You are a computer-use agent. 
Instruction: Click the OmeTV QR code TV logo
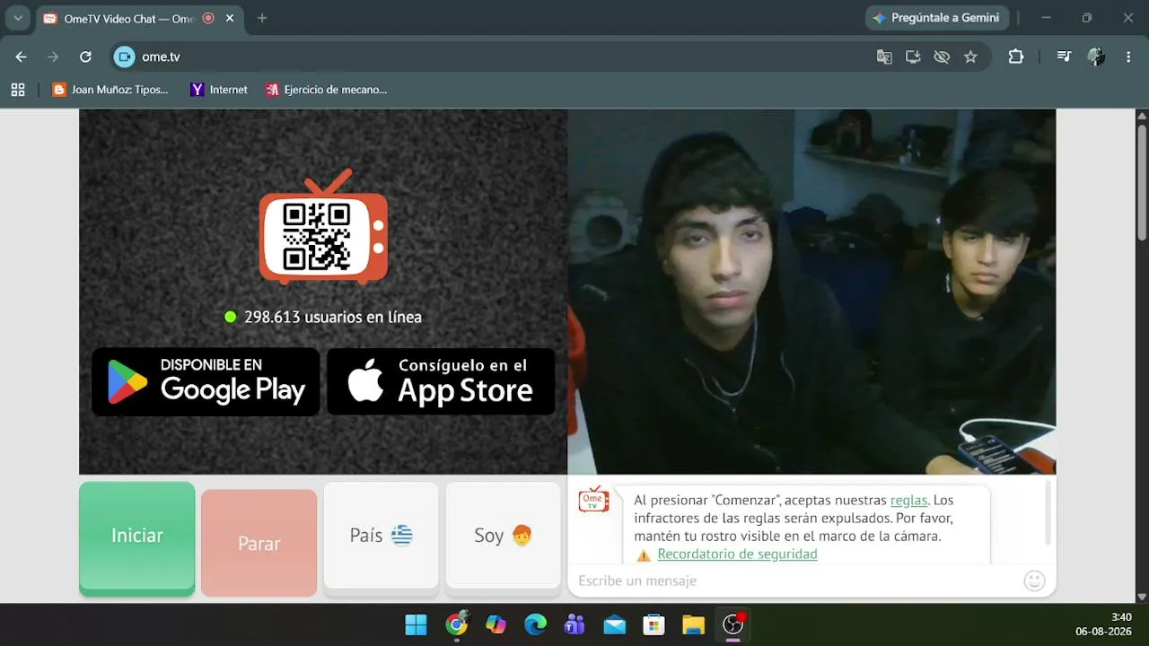[x=323, y=227]
